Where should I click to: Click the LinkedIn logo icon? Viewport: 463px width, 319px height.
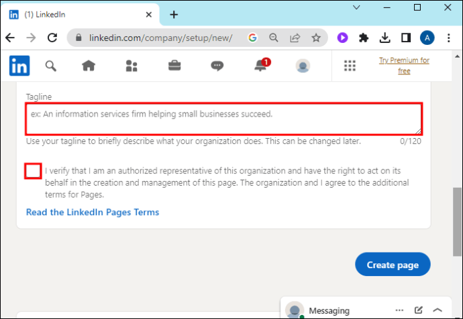(x=19, y=66)
